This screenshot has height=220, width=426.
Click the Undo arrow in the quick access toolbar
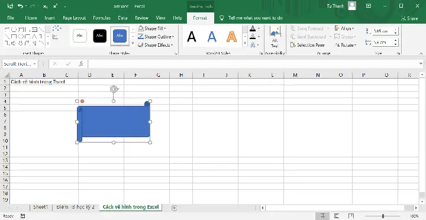point(20,6)
